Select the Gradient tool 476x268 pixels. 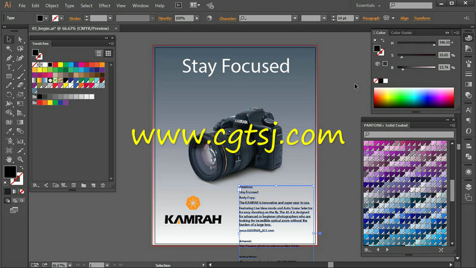(20, 122)
